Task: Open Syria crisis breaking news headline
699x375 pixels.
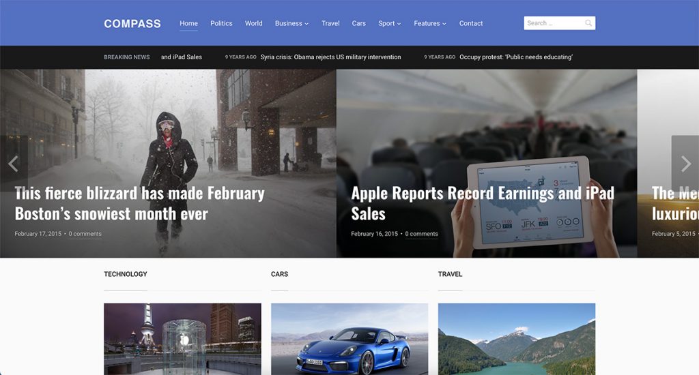Action: point(330,57)
